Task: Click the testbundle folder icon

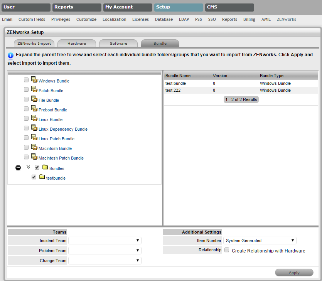Action: pyautogui.click(x=42, y=177)
